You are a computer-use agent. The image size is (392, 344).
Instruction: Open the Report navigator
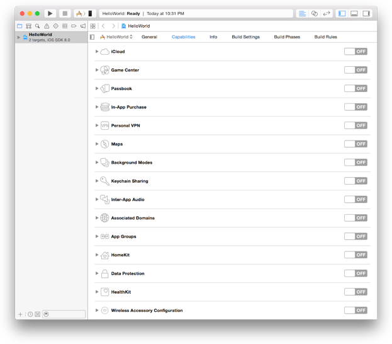coord(83,26)
